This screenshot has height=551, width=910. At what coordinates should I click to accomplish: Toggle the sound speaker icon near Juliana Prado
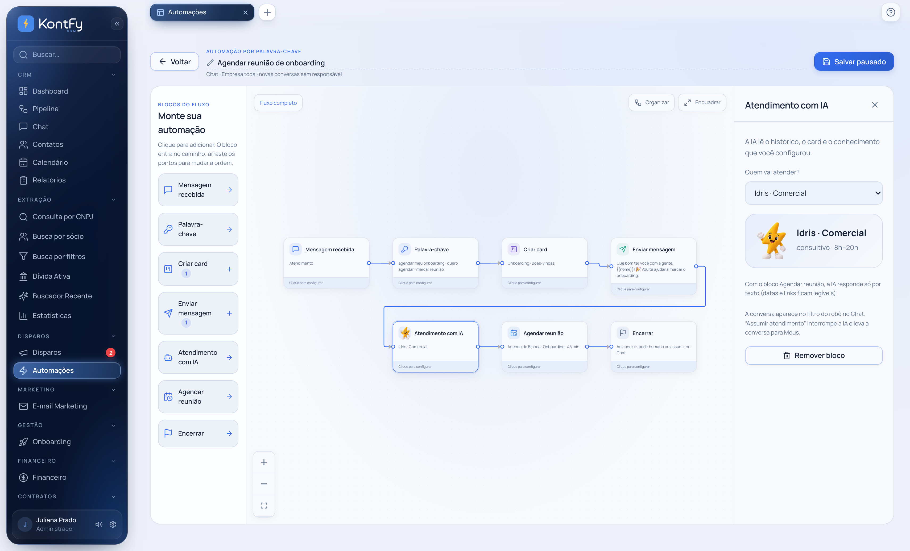[x=99, y=524]
